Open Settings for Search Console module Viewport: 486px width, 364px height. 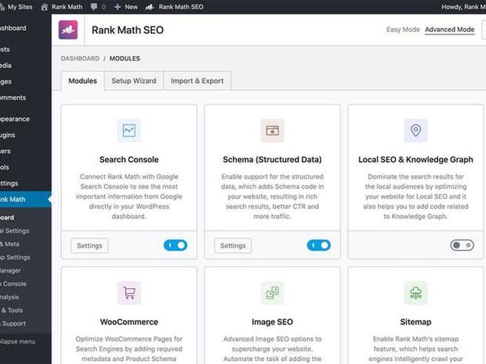pyautogui.click(x=89, y=246)
